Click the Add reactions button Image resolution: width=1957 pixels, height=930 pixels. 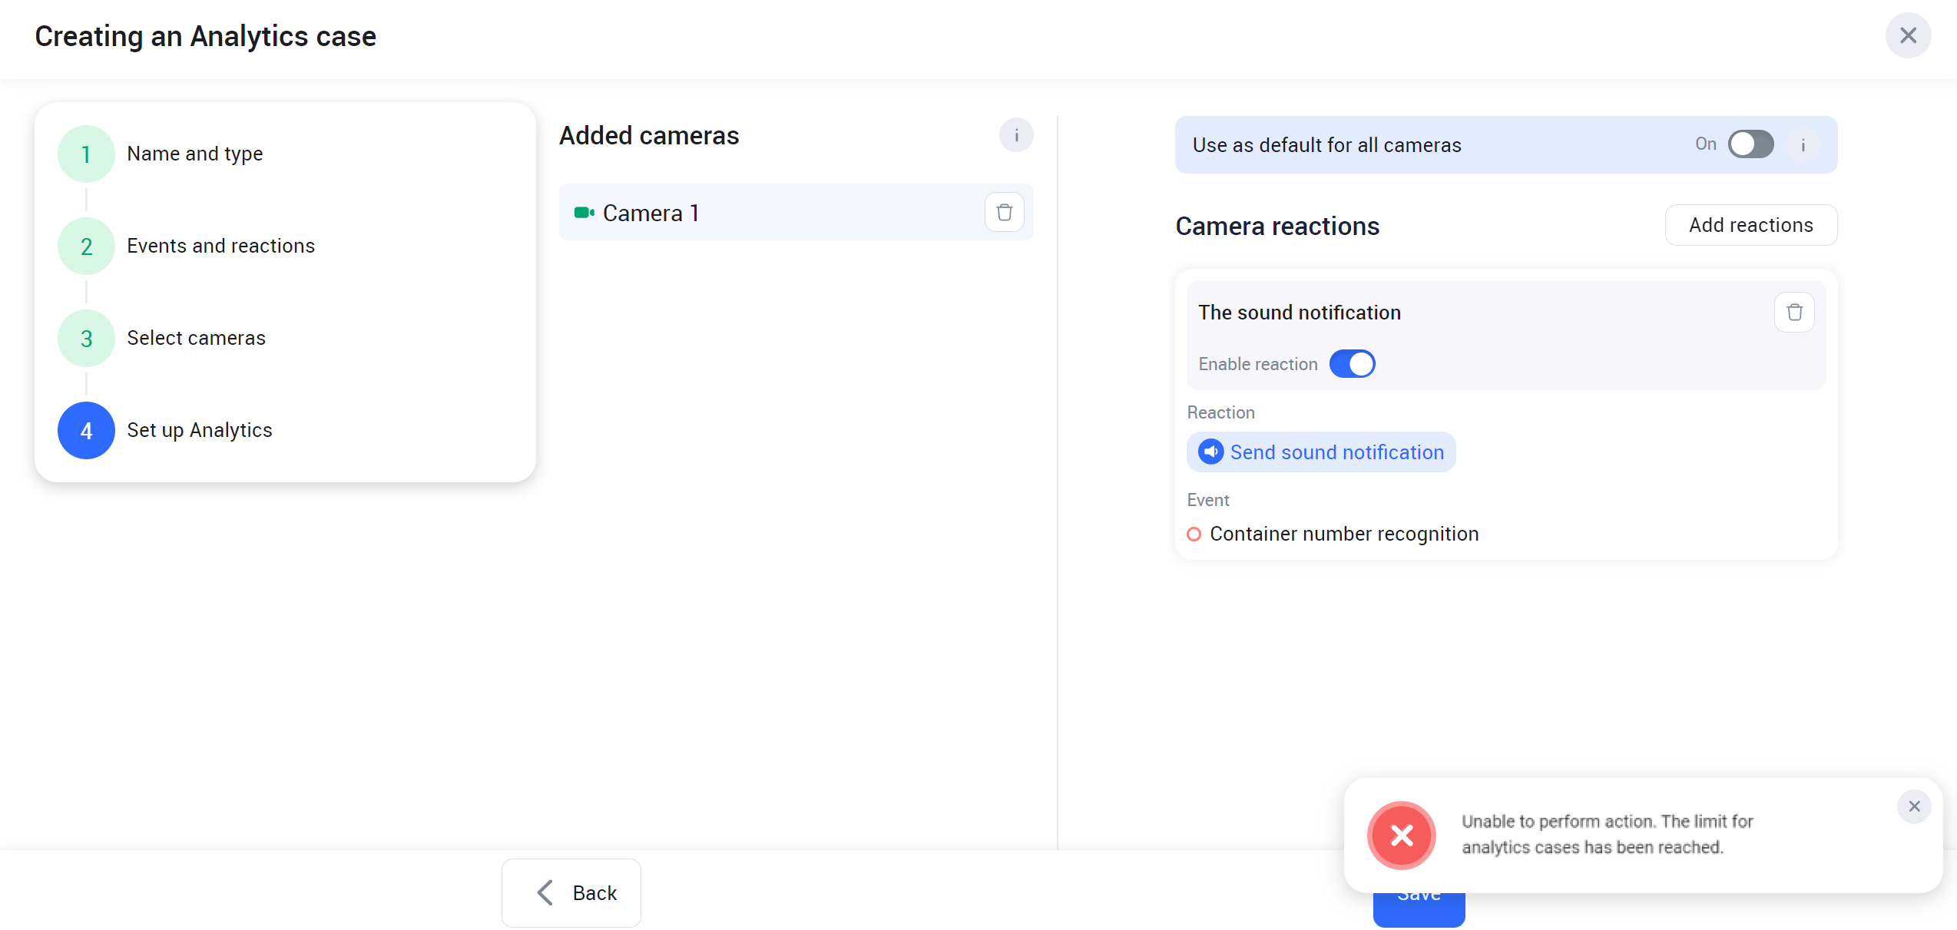(1750, 225)
